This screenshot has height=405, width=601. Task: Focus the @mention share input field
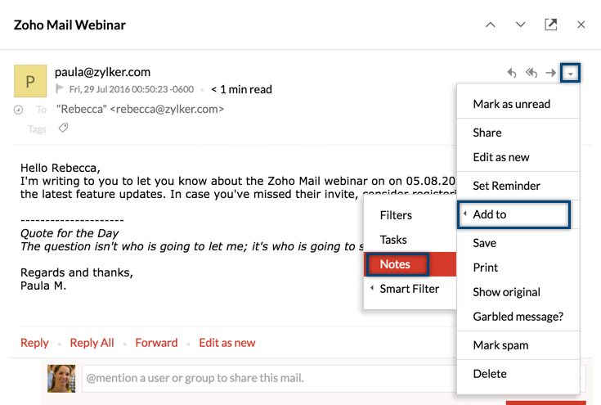[x=269, y=378]
